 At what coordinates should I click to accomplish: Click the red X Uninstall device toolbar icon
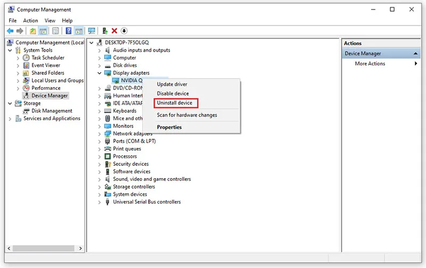click(114, 31)
